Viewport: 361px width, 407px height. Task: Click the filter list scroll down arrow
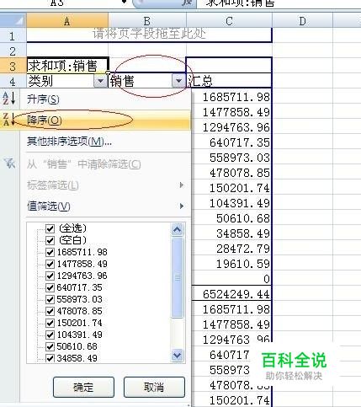177,356
